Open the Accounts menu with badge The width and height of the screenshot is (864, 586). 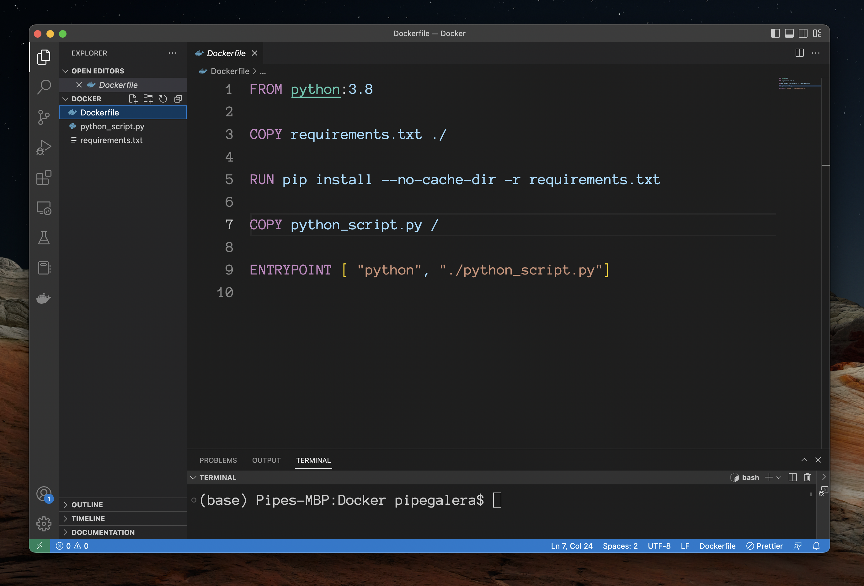(44, 494)
